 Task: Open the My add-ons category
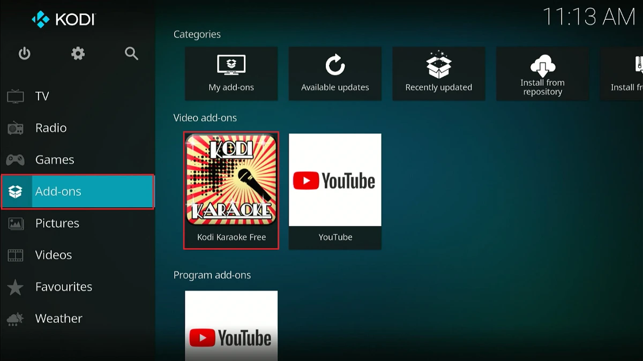[x=231, y=73]
